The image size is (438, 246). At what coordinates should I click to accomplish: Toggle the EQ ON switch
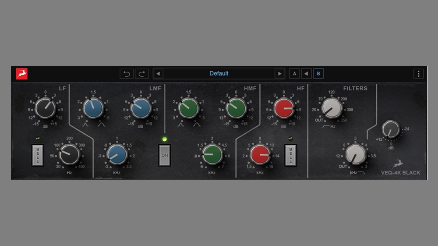165,155
